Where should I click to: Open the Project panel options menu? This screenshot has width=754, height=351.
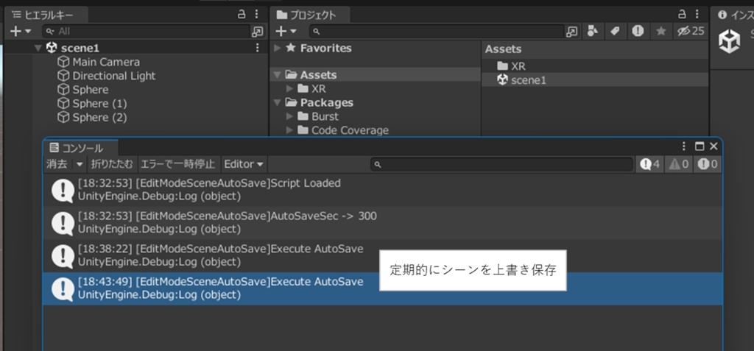click(697, 15)
